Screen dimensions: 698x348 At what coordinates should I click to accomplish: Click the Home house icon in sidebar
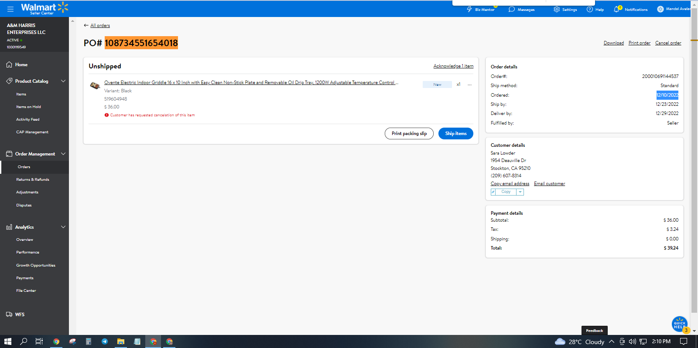[x=9, y=64]
